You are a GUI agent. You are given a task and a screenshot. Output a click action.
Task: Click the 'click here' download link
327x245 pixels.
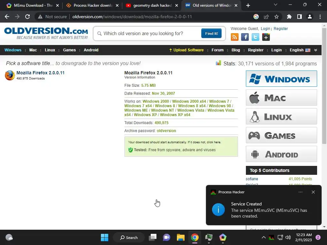pyautogui.click(x=213, y=142)
